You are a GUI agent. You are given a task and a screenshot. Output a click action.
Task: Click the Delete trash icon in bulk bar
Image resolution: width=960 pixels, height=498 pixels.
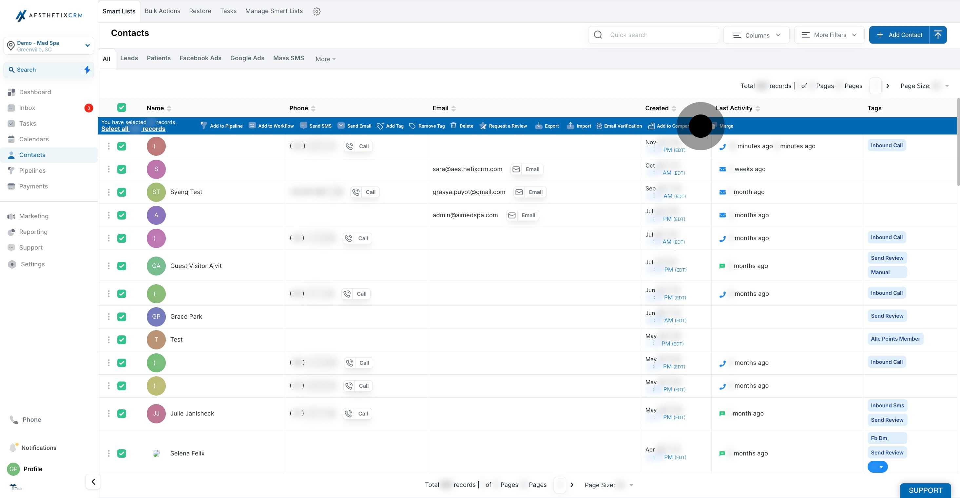[x=453, y=125]
